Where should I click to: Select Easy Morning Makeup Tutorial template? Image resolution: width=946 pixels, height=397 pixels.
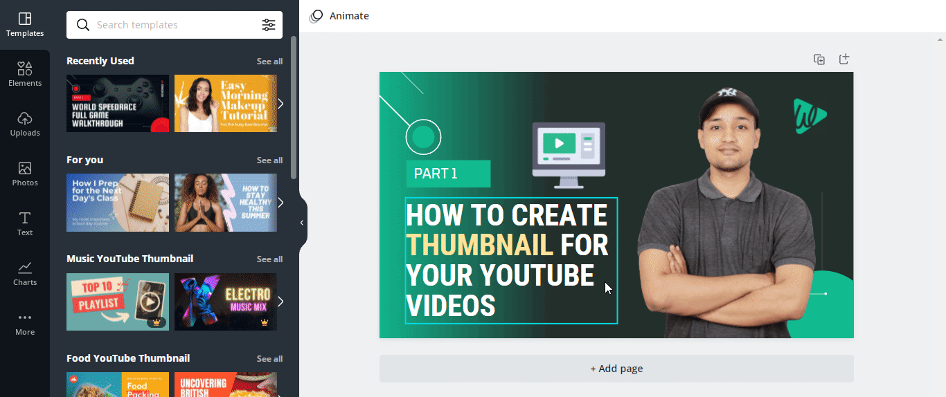tap(226, 103)
